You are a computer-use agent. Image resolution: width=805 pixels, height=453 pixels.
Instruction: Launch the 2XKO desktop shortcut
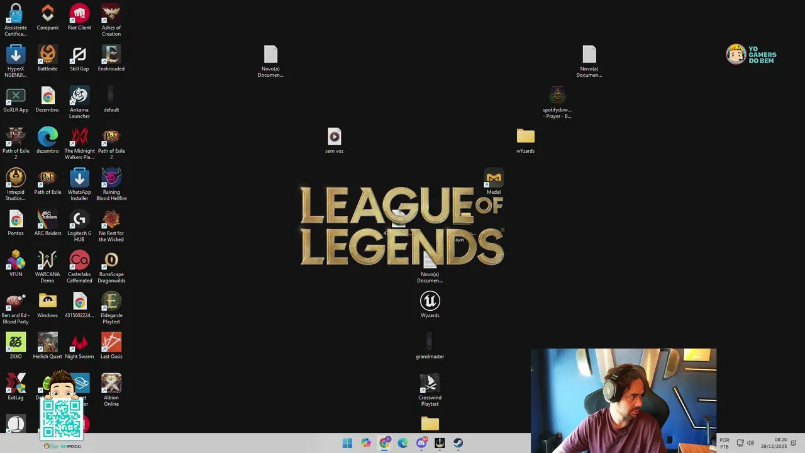tap(16, 346)
